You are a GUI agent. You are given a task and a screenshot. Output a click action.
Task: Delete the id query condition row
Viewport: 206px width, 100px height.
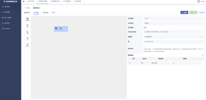click(200, 63)
